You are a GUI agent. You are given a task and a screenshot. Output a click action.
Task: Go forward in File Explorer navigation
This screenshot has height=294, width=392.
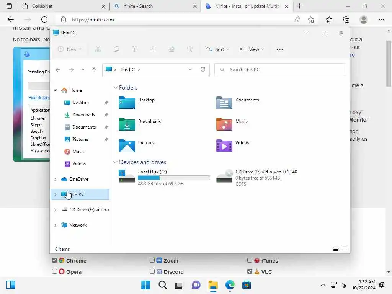71,70
